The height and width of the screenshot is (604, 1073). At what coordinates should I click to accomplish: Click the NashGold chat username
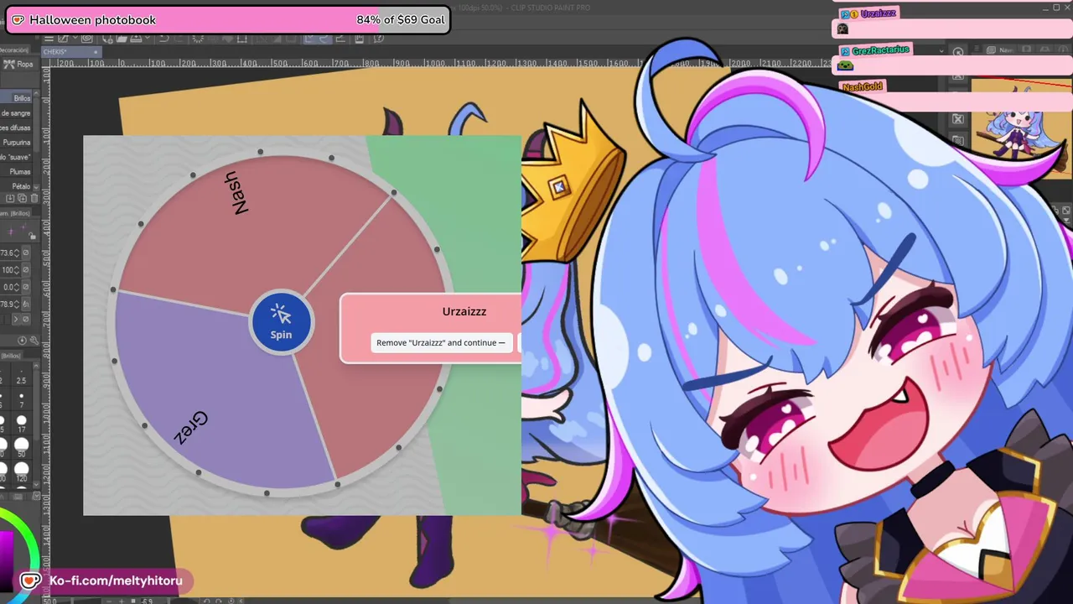pyautogui.click(x=862, y=86)
